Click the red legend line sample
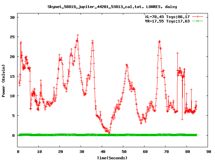Screen dimensions: 215x161 198,17
